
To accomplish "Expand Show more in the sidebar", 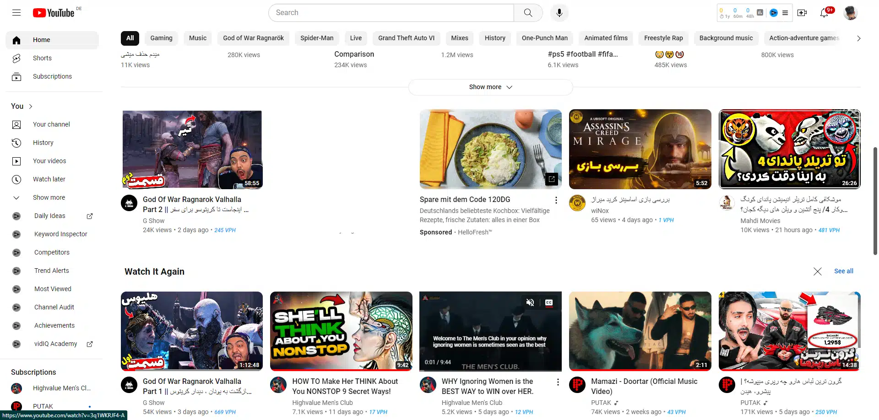I will click(49, 197).
